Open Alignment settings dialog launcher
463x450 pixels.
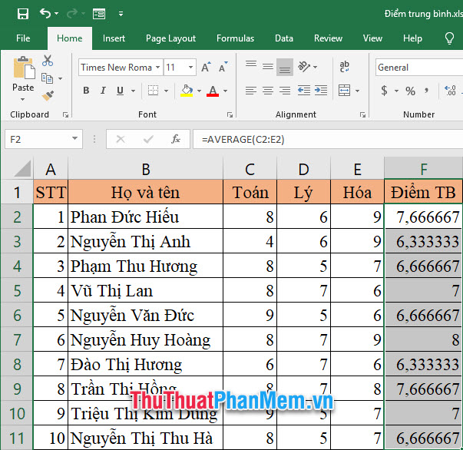(362, 115)
